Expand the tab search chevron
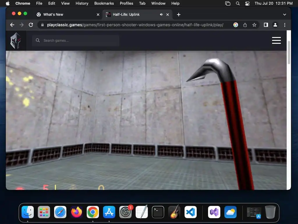298x224 pixels. click(x=285, y=15)
